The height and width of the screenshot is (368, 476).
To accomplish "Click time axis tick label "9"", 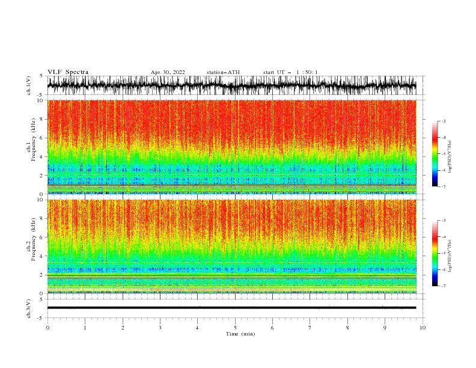I will point(385,328).
